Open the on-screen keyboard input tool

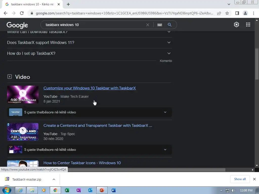pos(160,25)
